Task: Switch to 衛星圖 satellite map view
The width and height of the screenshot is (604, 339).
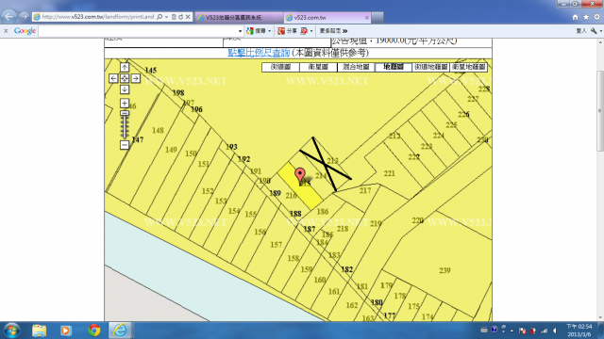Action: [318, 67]
